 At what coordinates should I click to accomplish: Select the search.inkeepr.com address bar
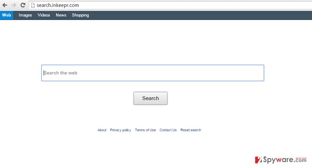[170, 5]
